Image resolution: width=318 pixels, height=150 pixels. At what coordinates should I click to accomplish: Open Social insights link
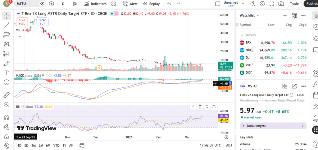click(273, 126)
